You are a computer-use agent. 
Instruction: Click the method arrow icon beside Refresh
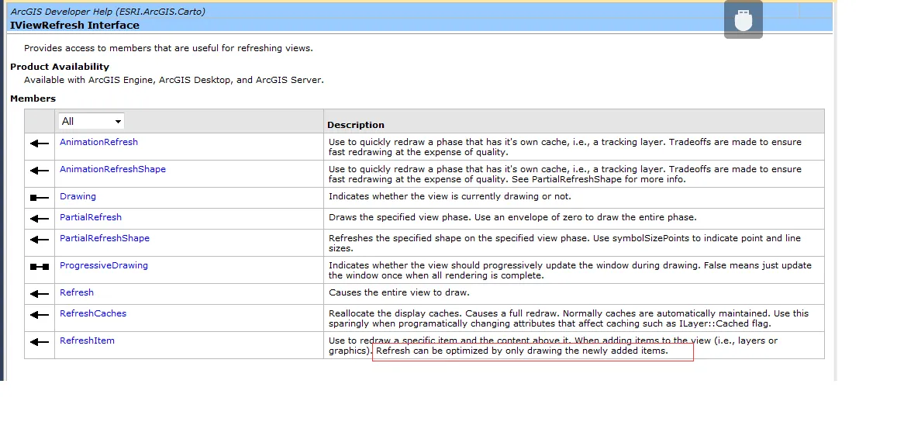coord(40,294)
